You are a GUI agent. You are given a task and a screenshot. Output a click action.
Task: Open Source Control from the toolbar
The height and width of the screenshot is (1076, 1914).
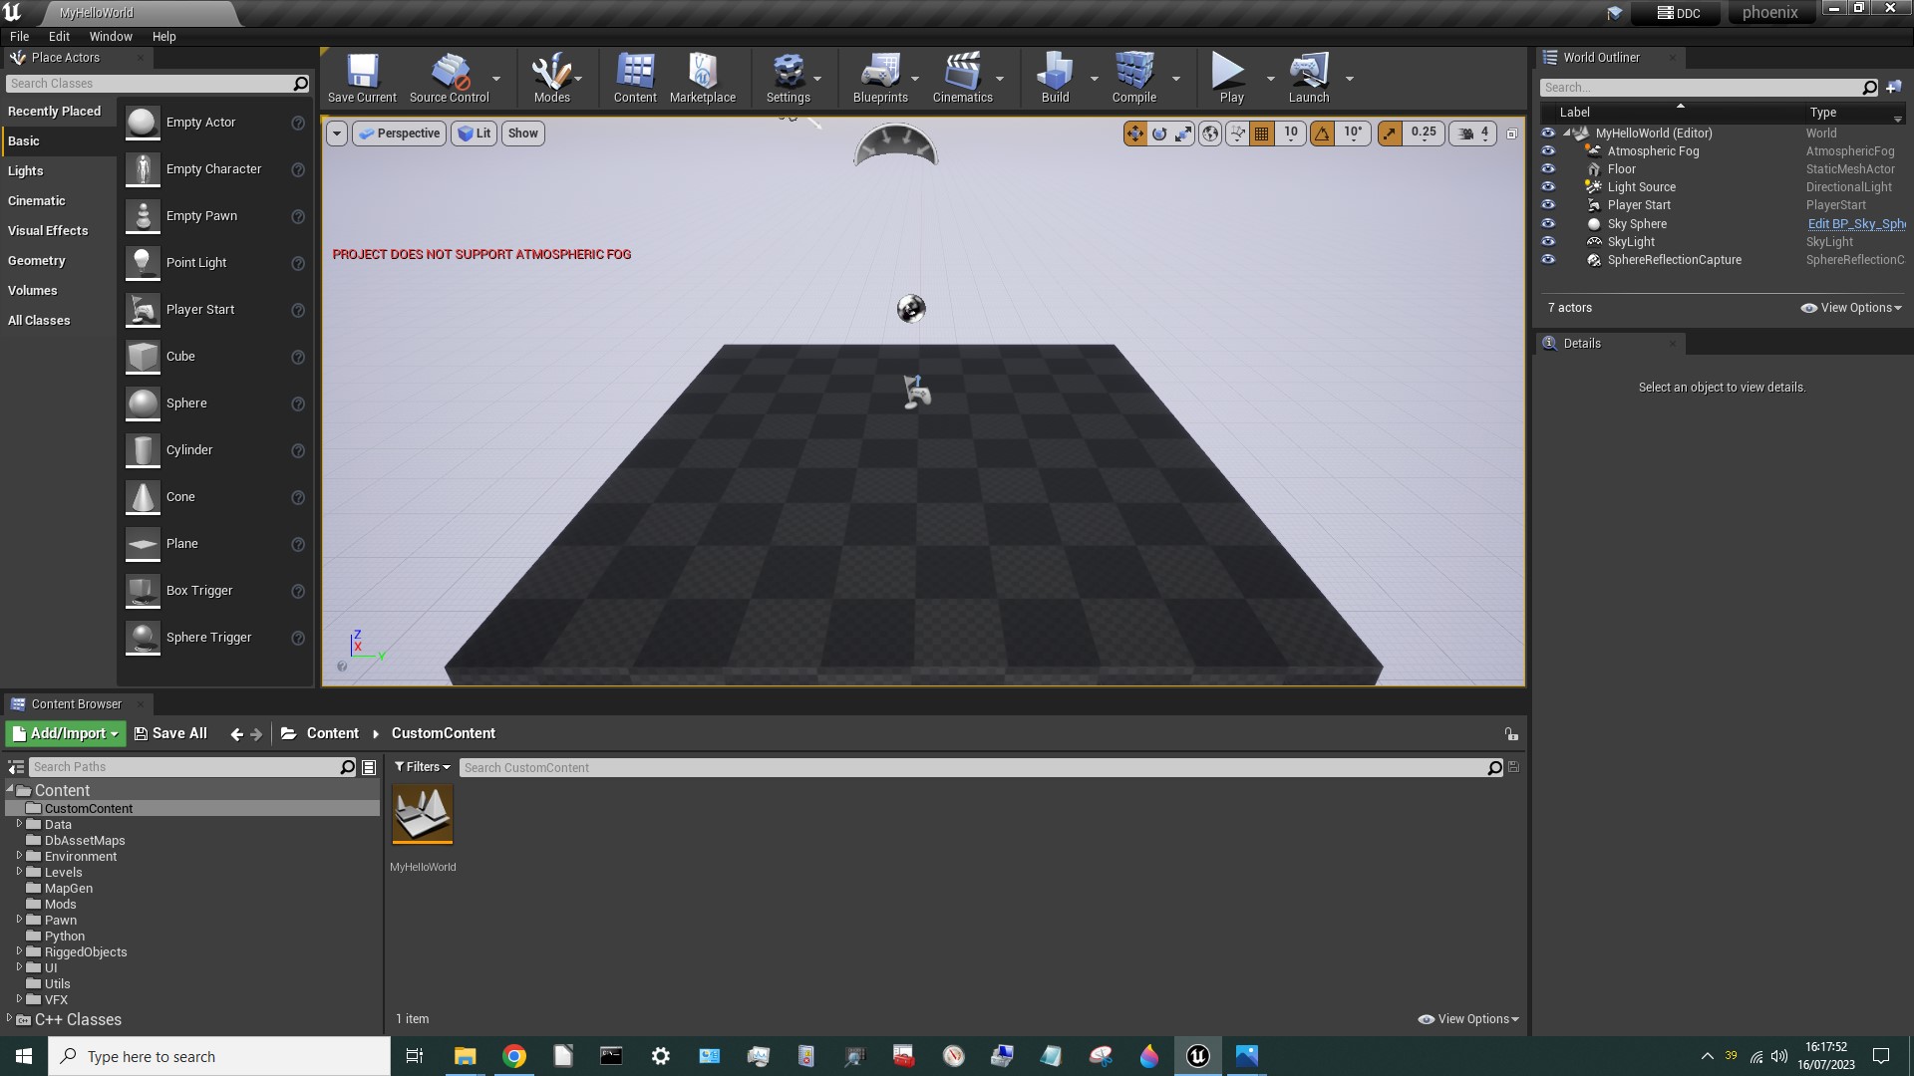click(449, 78)
